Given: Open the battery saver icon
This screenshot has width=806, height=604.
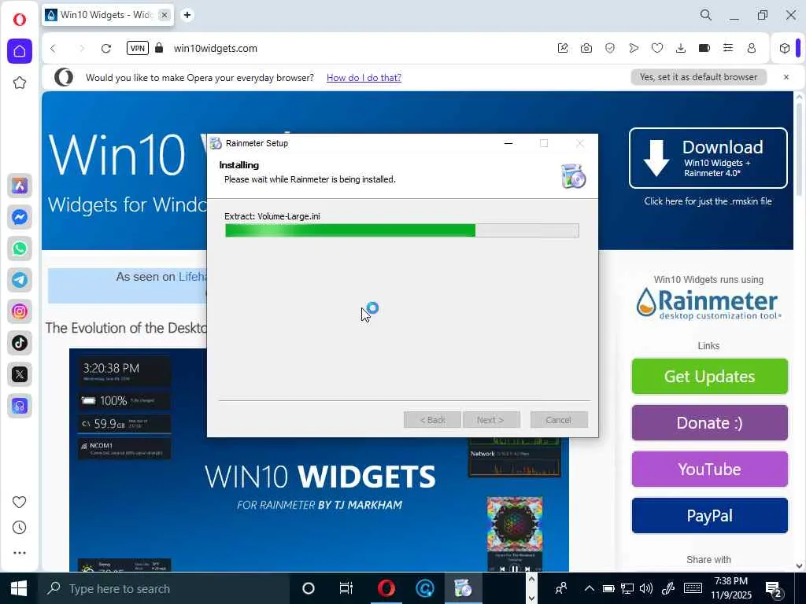Looking at the screenshot, I should click(704, 48).
